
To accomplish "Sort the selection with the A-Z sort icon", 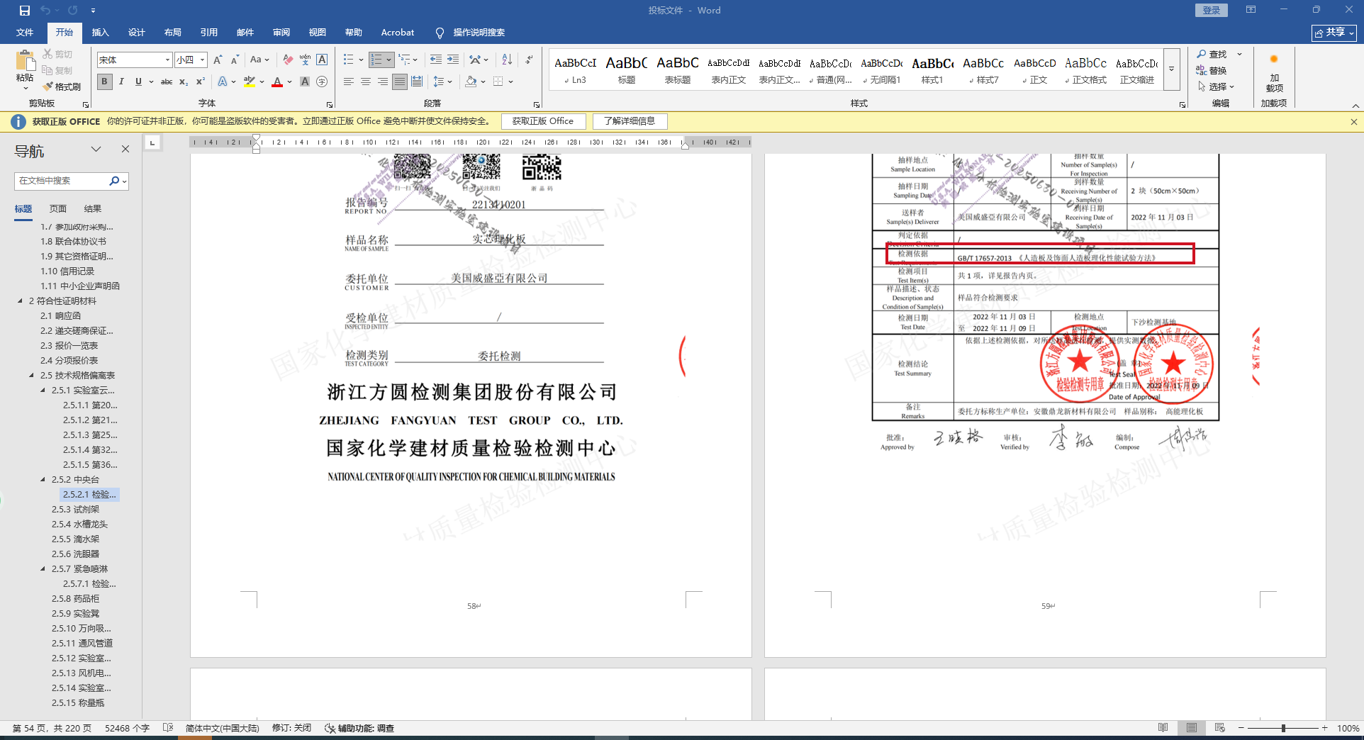I will tap(507, 60).
